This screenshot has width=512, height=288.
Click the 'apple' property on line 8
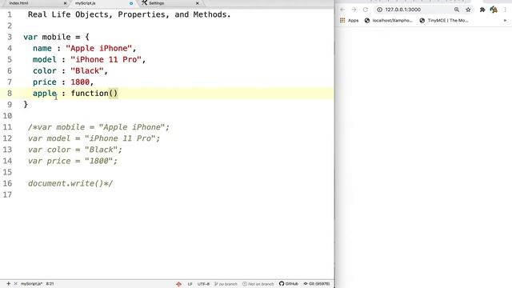[x=45, y=94]
